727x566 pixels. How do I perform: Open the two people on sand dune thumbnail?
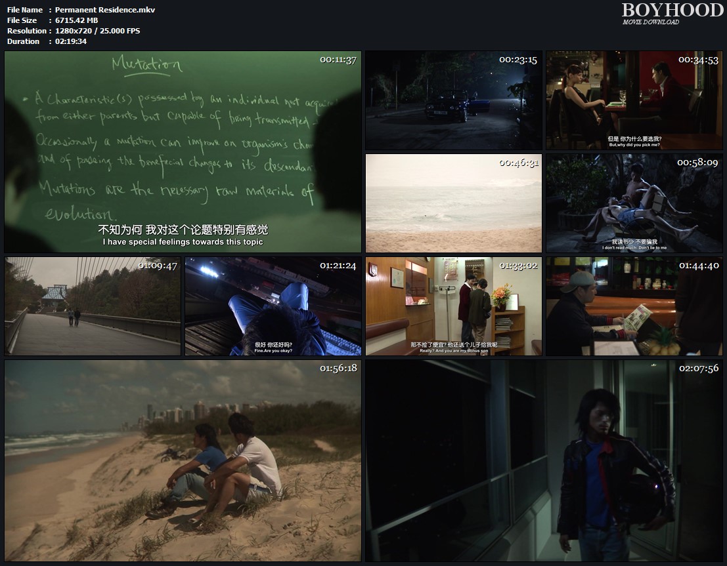pos(183,460)
